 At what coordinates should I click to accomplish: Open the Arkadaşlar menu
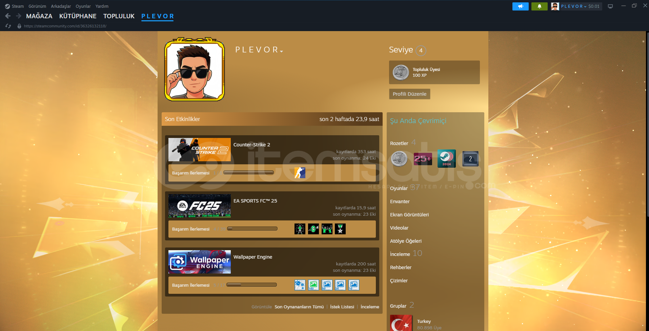click(61, 6)
